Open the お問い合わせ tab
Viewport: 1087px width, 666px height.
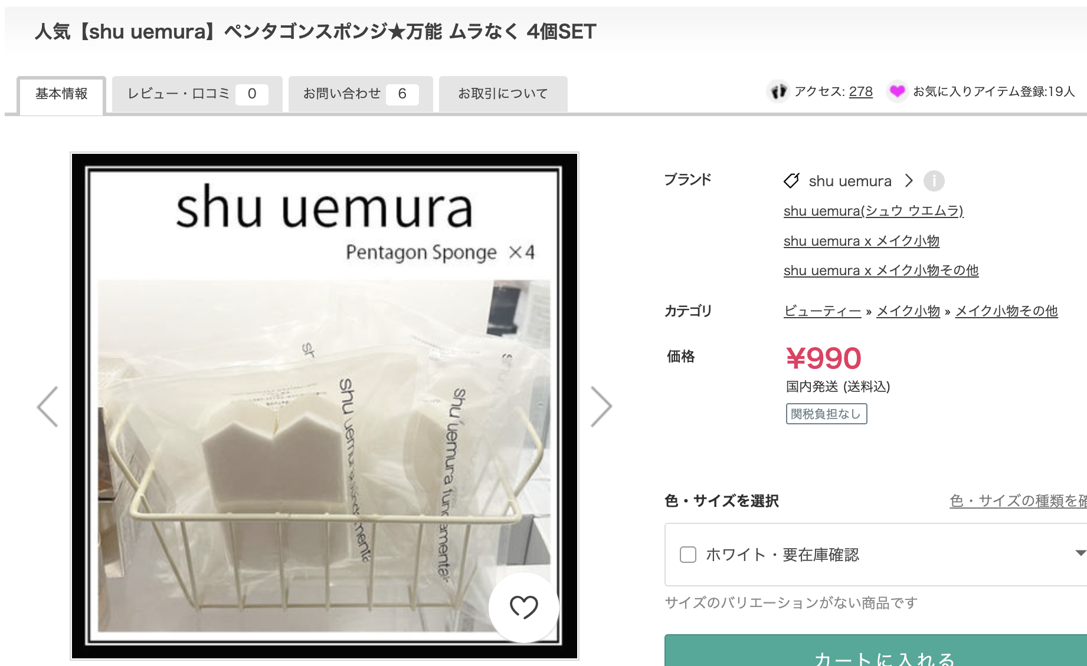(361, 94)
